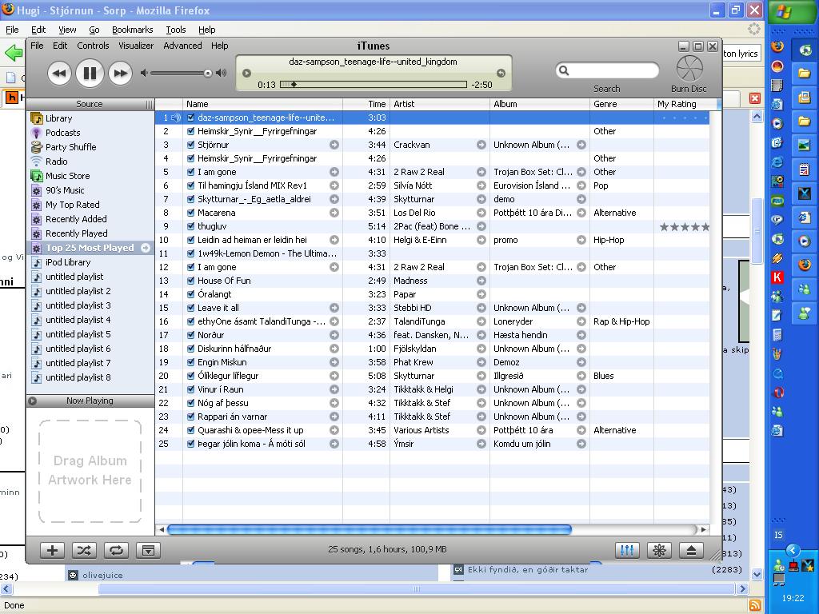Screen dimensions: 819x614
Task: Click the Windows flag icon above the desktop toolbar
Action: pos(784,11)
